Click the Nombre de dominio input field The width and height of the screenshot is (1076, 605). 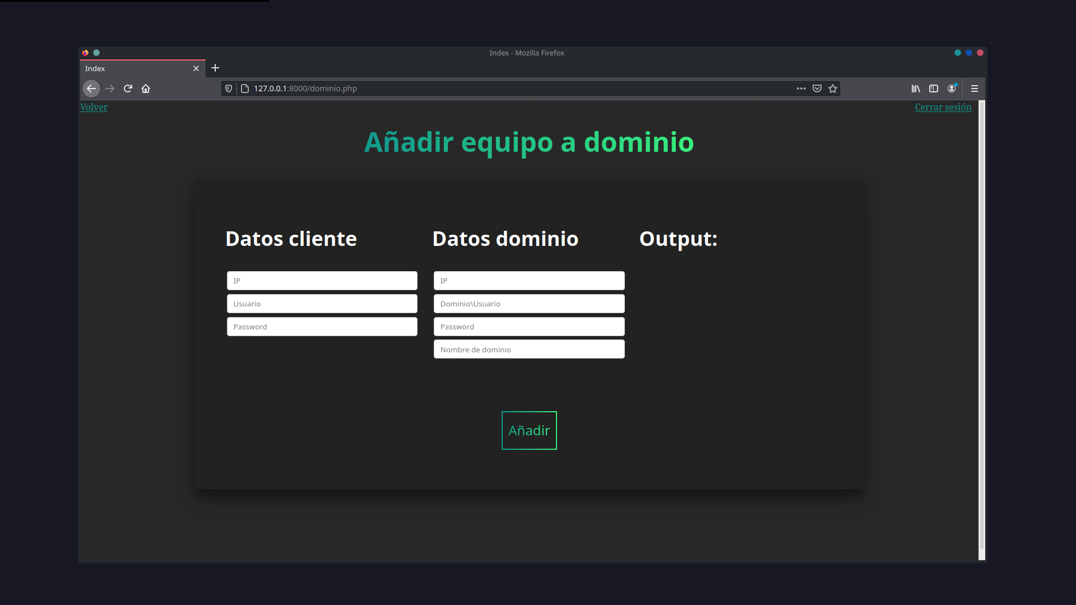click(528, 349)
